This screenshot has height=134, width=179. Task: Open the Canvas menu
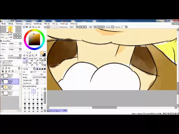(19, 24)
